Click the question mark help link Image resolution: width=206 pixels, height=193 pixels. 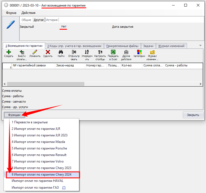click(64, 188)
